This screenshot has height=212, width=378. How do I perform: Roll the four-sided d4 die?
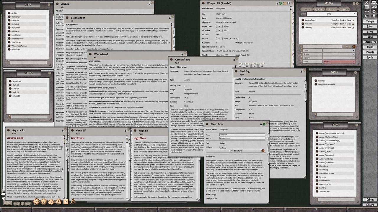[73, 202]
